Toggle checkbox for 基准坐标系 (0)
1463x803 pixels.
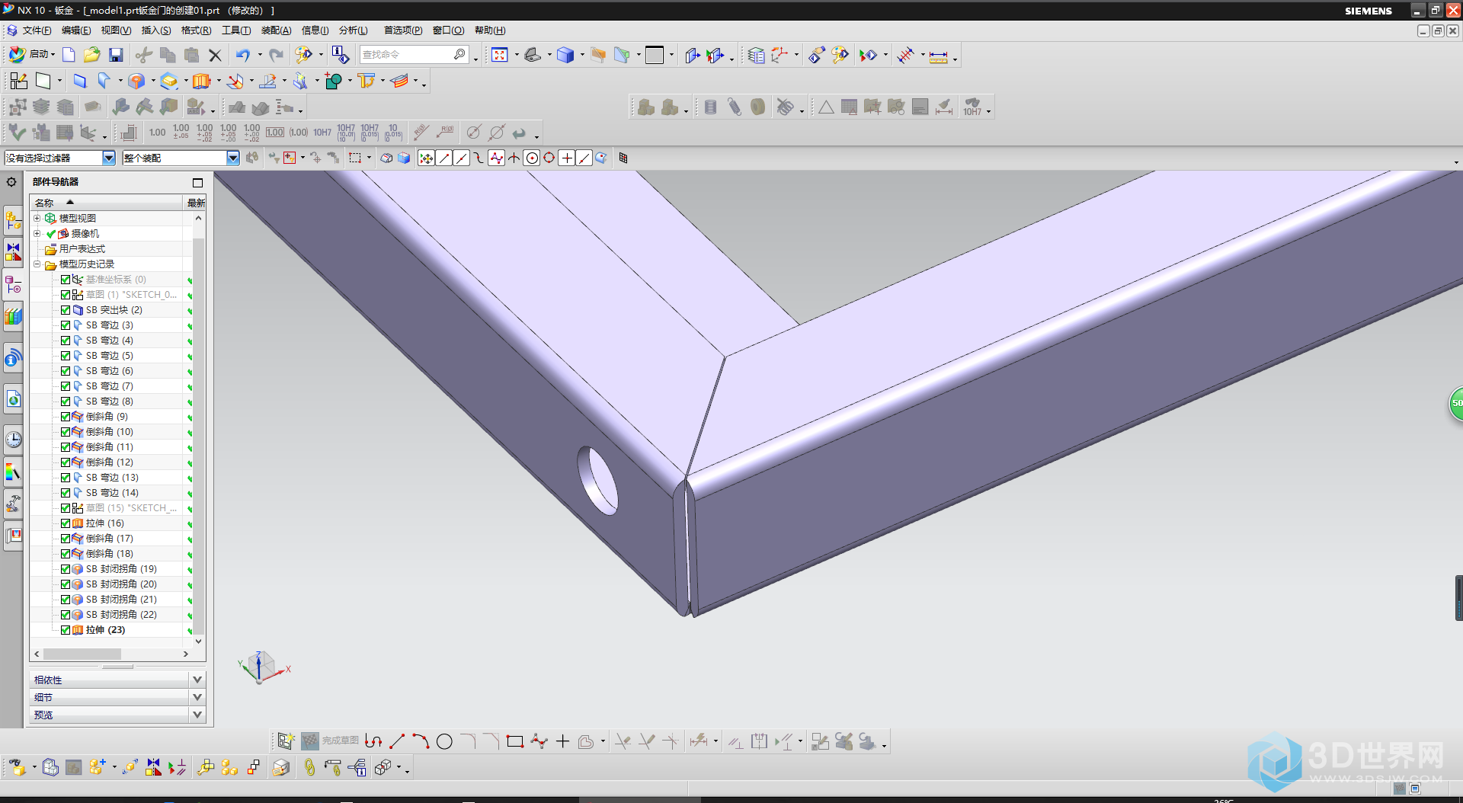coord(66,280)
